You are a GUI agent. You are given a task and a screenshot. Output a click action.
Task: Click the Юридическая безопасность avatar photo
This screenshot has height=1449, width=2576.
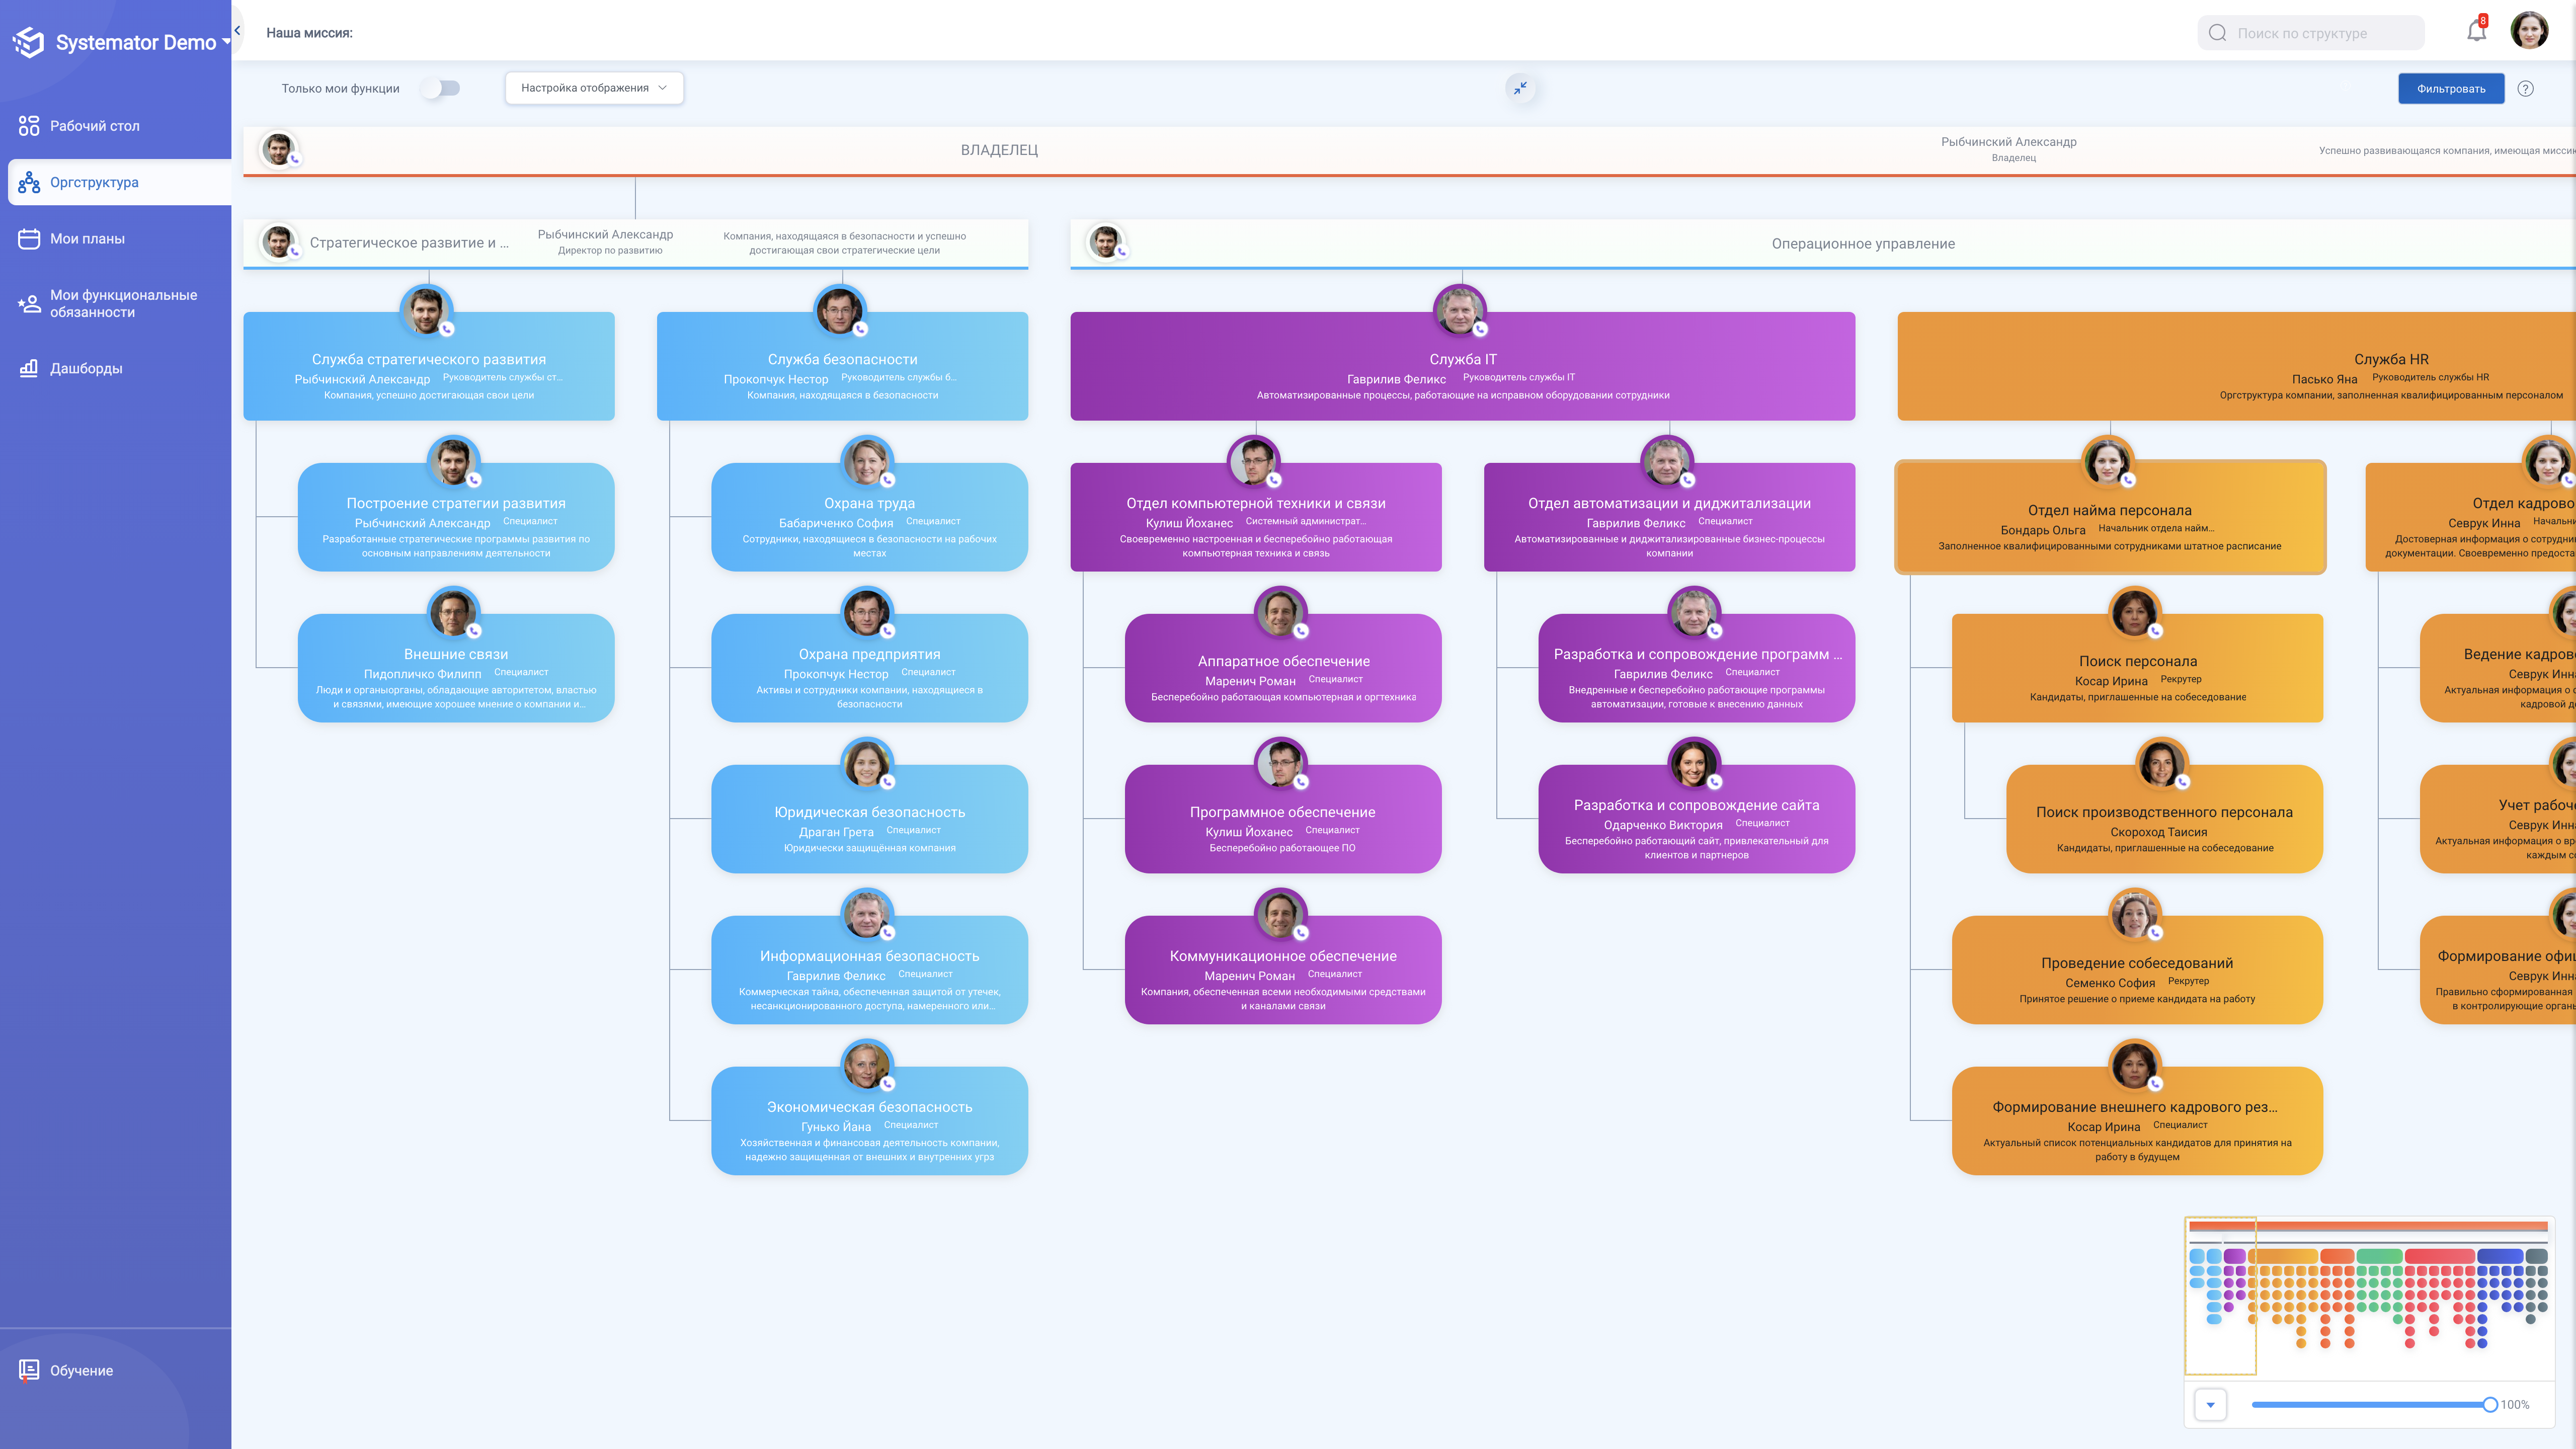[x=867, y=764]
